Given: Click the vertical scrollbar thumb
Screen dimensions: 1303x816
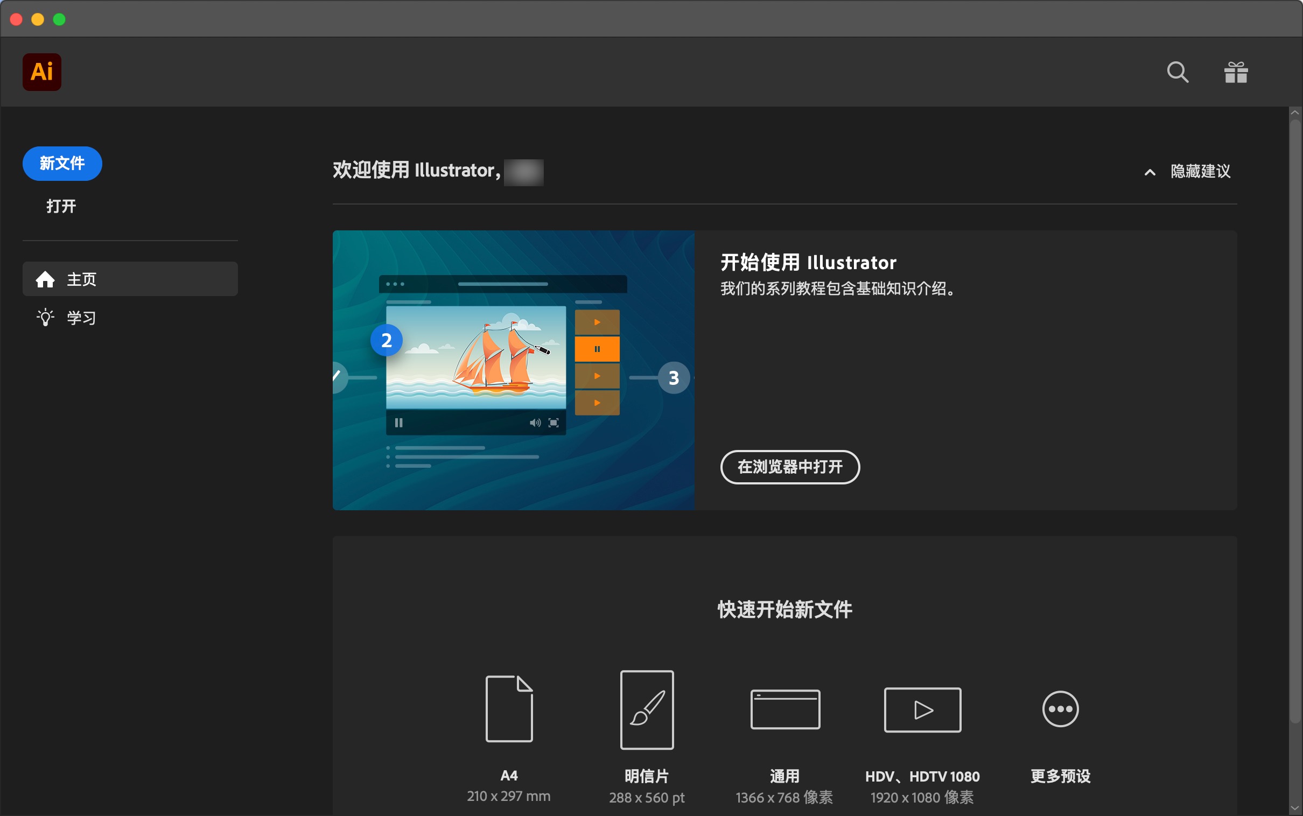Looking at the screenshot, I should coord(1295,421).
